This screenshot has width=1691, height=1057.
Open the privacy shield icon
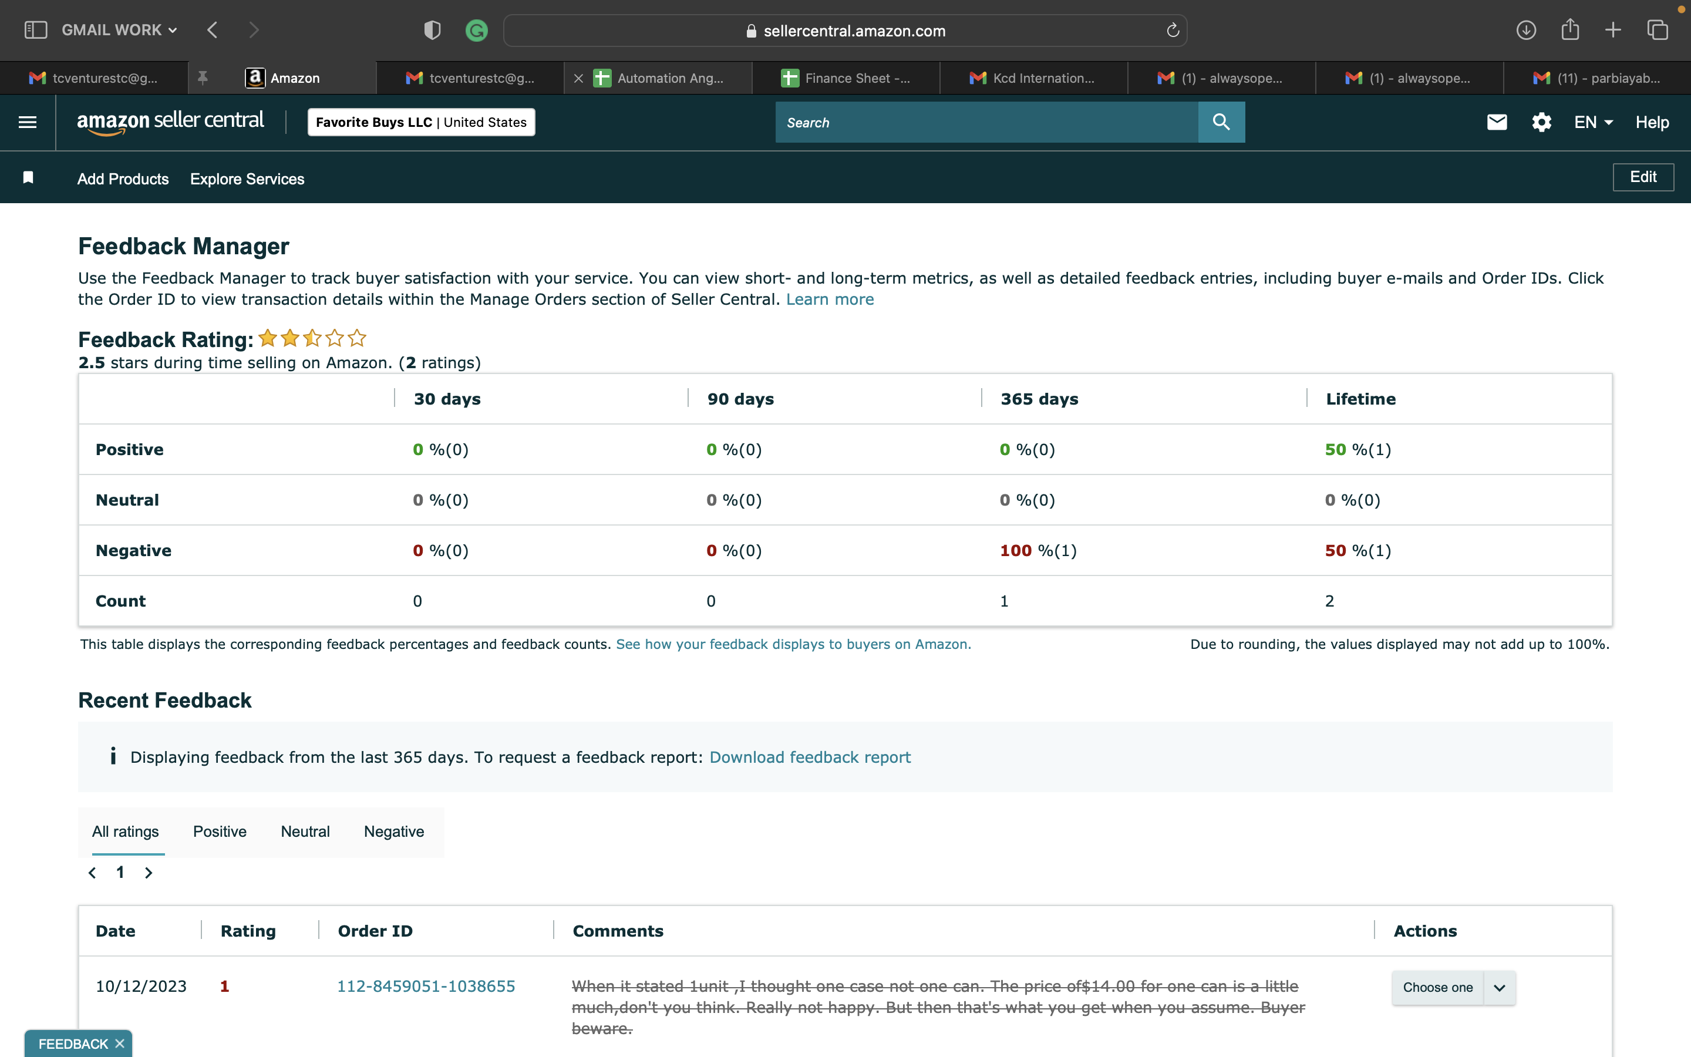433,30
